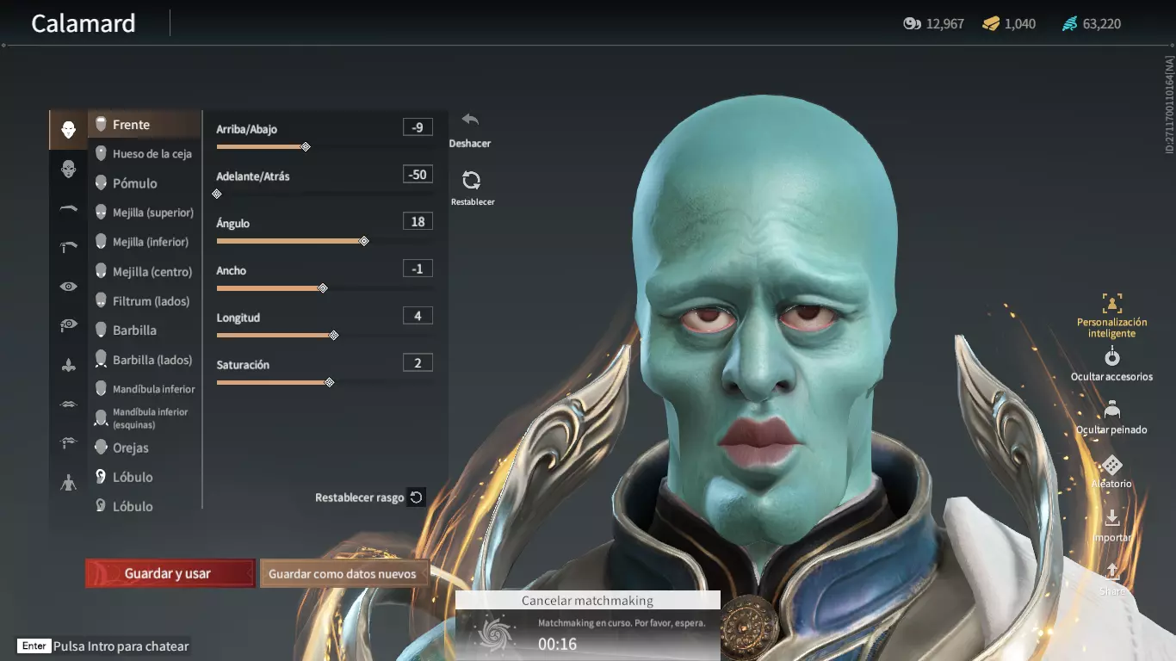Click the 'Matchmaking en curso' message
Screen dimensions: 1176x661
622,623
